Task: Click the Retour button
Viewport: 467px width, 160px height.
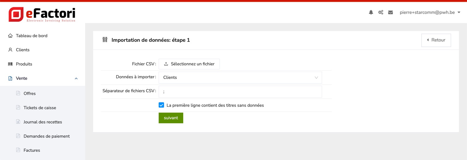Action: [x=436, y=40]
